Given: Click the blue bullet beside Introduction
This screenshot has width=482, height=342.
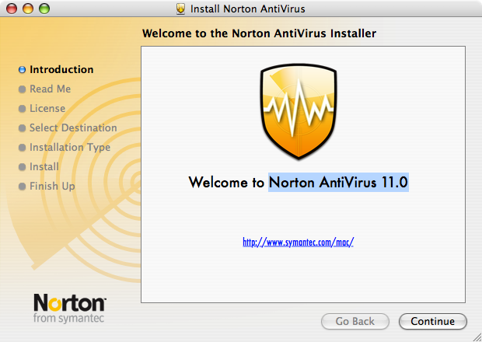Looking at the screenshot, I should pos(22,70).
